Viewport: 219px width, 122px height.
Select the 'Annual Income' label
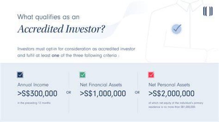click(33, 85)
